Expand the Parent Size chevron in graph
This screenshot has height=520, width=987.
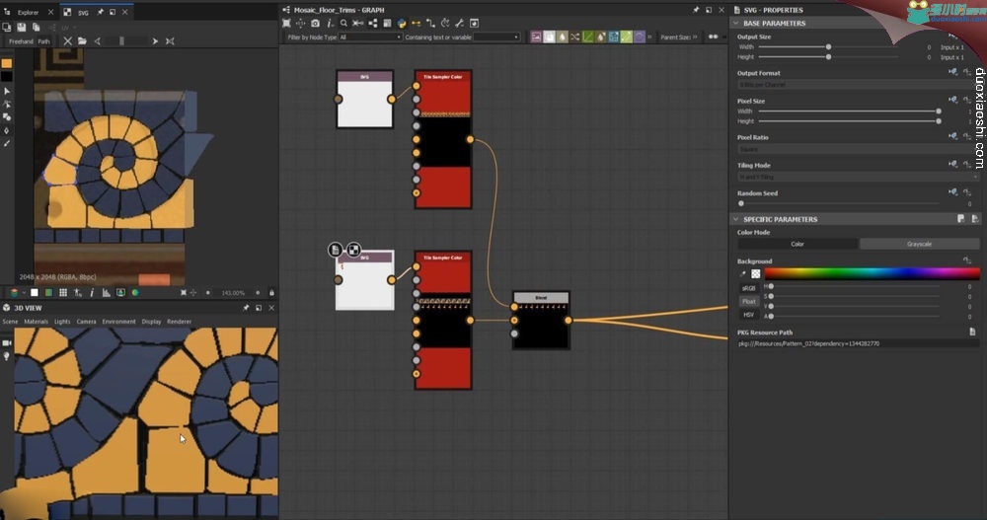pyautogui.click(x=695, y=37)
